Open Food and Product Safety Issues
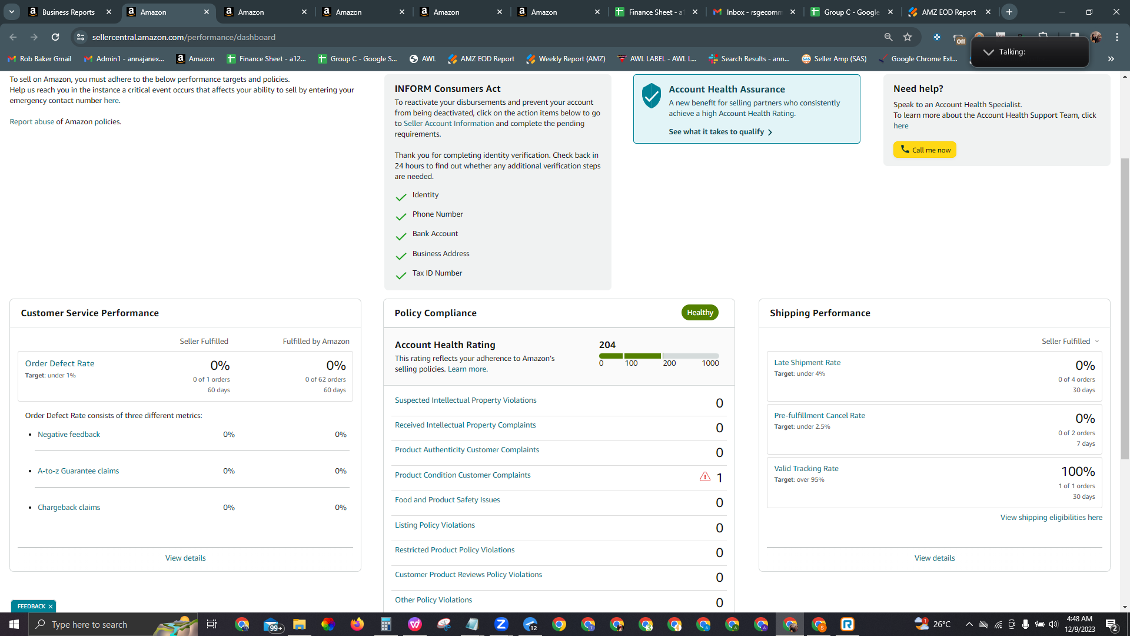Screen dimensions: 1130x636 click(447, 500)
